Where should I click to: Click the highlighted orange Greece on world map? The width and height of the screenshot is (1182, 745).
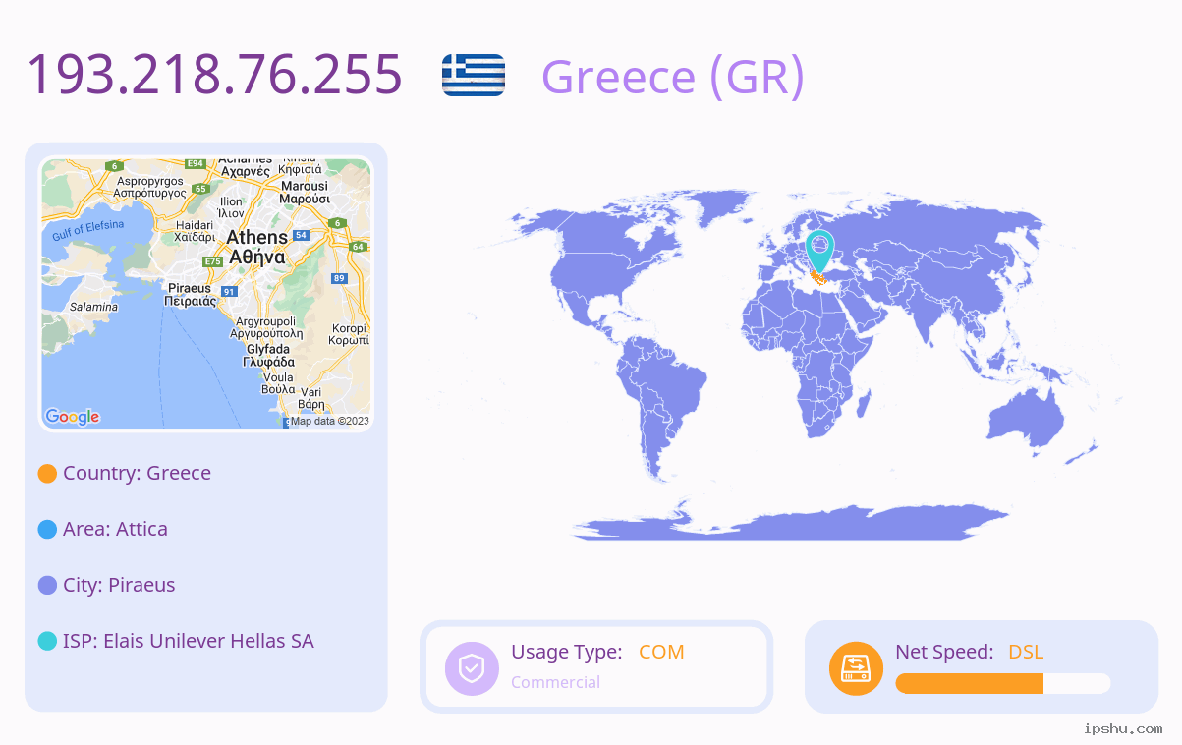[817, 279]
